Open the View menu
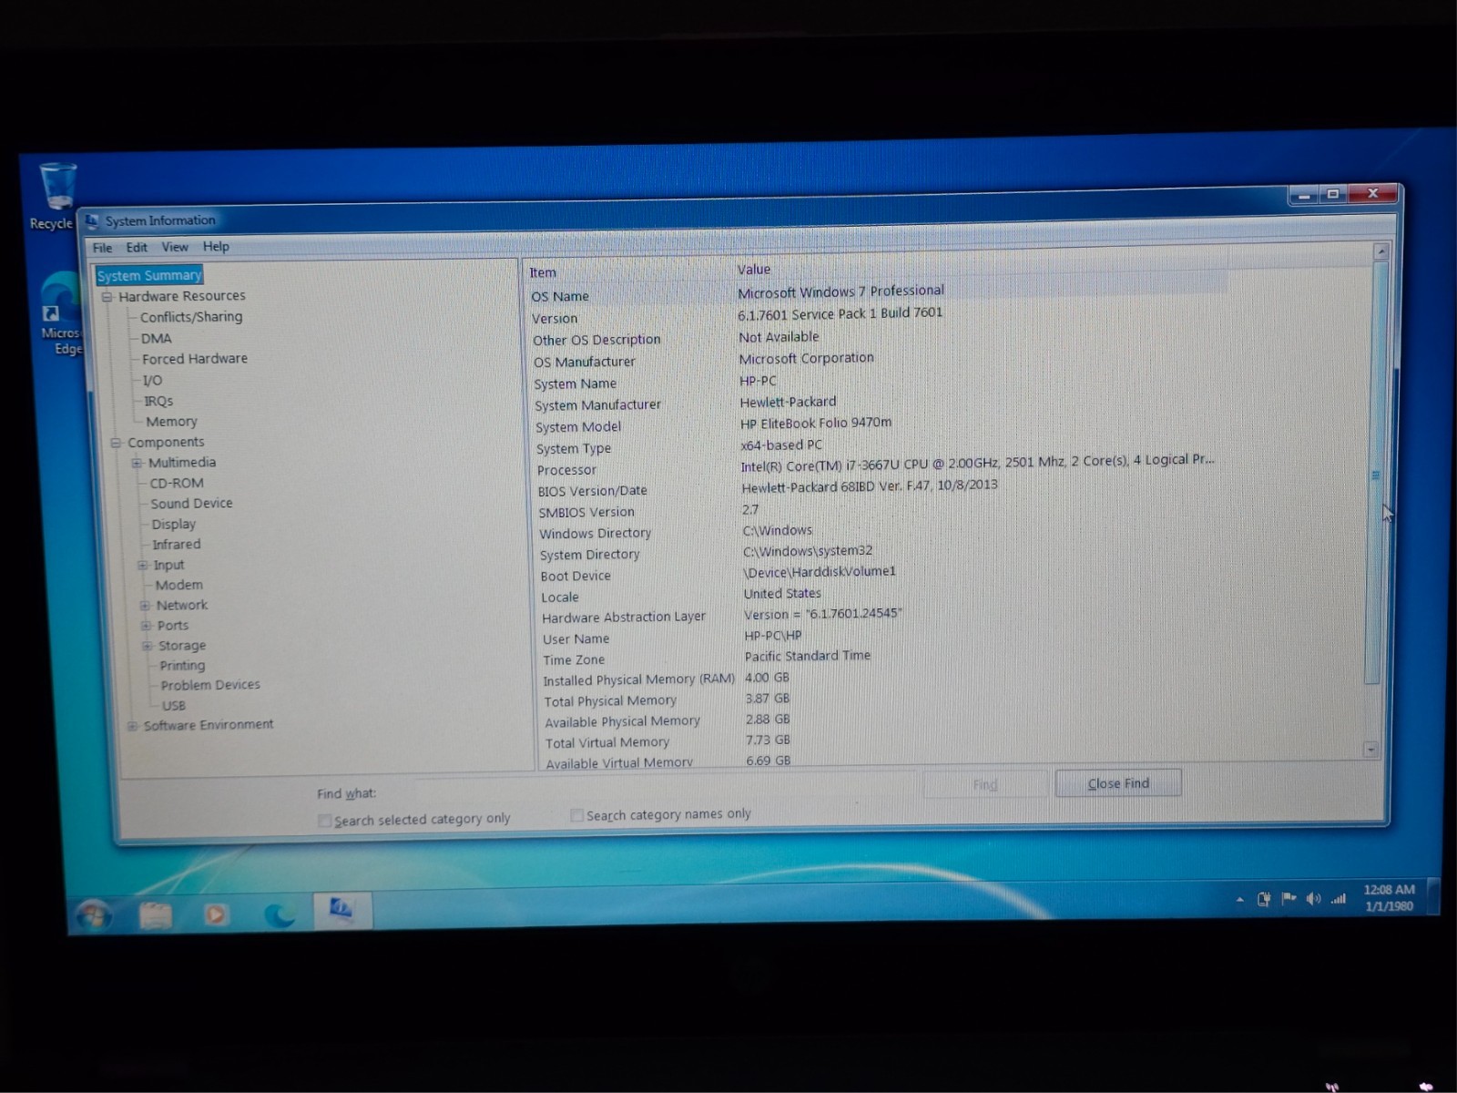Viewport: 1457px width, 1093px height. pyautogui.click(x=175, y=247)
